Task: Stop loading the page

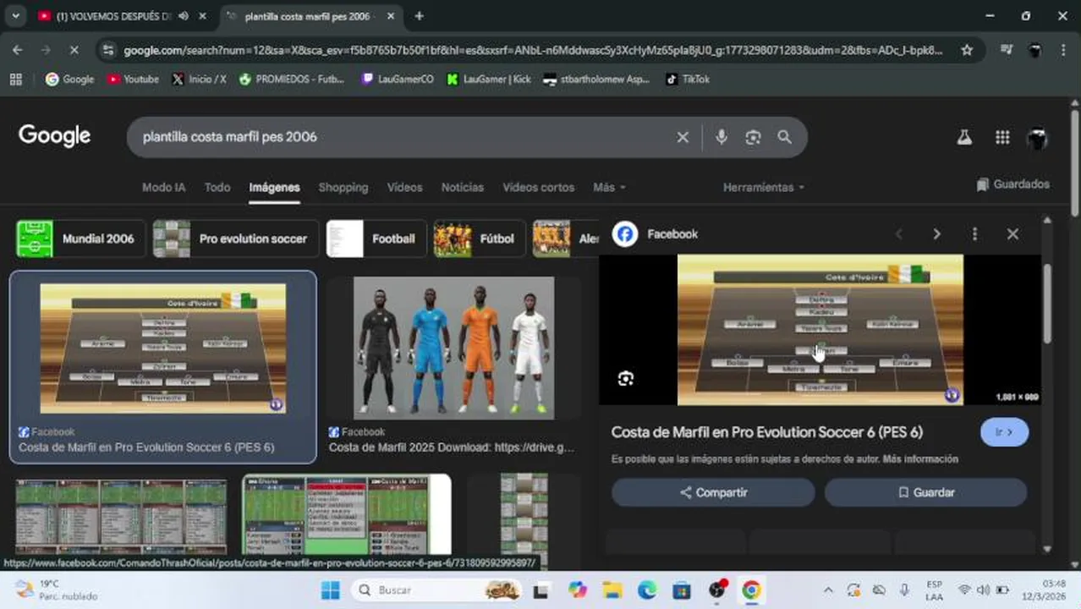Action: pyautogui.click(x=74, y=51)
